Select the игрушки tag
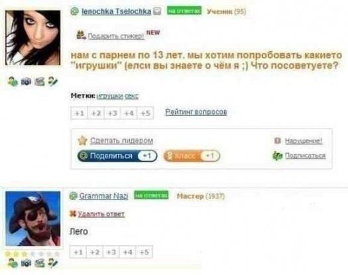 tap(110, 96)
